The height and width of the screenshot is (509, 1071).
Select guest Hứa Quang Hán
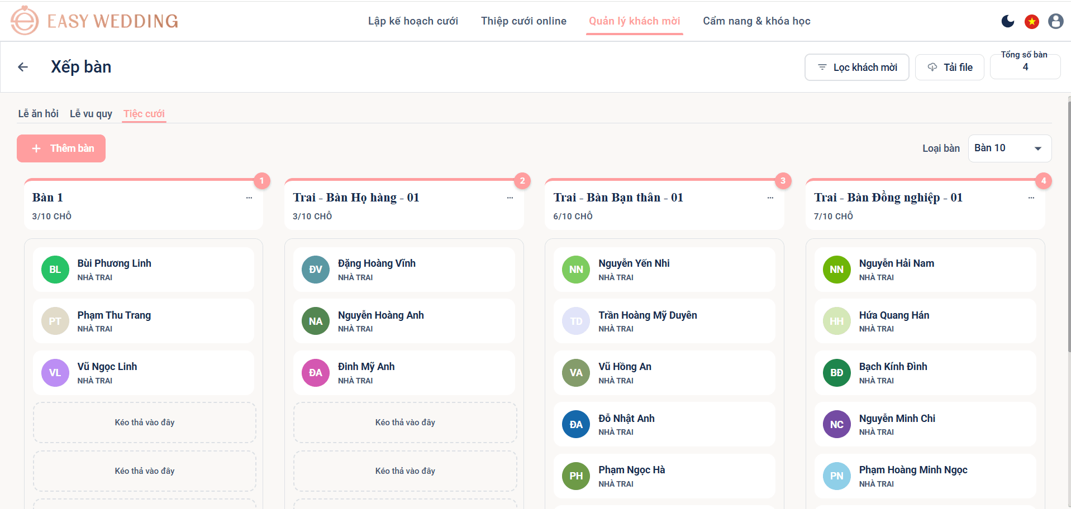pyautogui.click(x=925, y=321)
